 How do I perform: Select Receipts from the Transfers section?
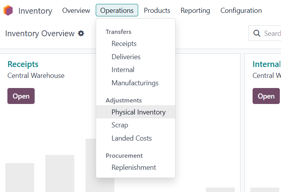click(x=124, y=44)
